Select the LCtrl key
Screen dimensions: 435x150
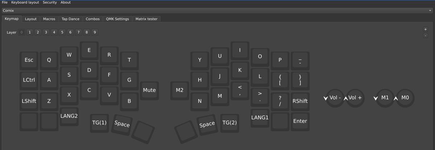point(29,80)
